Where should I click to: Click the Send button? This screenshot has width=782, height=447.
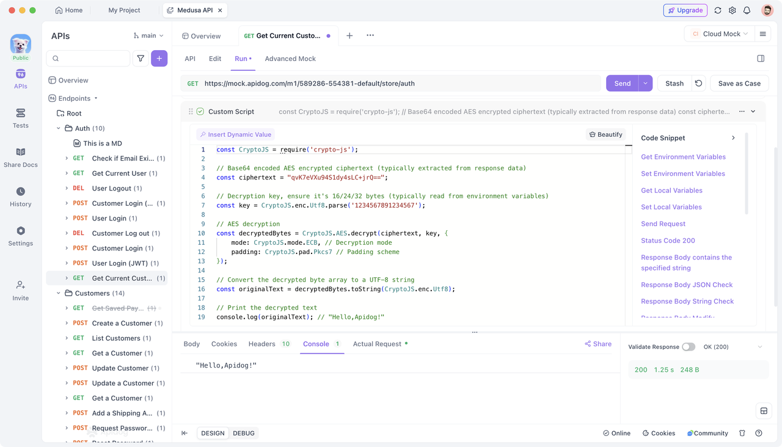(622, 84)
